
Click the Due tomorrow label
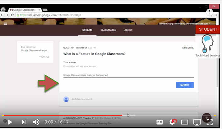pyautogui.click(x=28, y=47)
